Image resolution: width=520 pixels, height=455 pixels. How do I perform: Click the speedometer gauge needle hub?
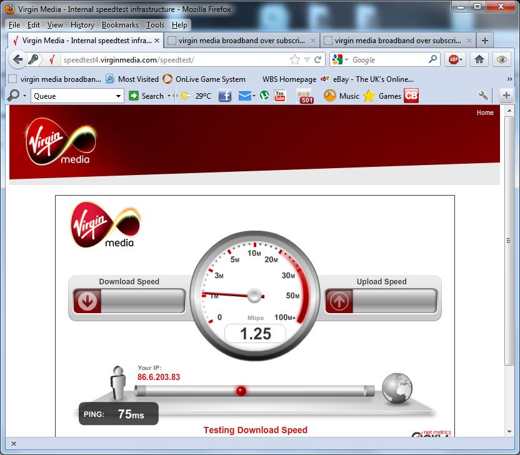[x=255, y=295]
